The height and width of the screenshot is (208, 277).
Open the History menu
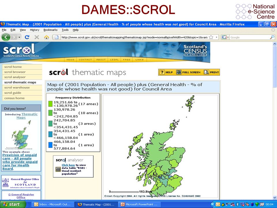point(34,30)
